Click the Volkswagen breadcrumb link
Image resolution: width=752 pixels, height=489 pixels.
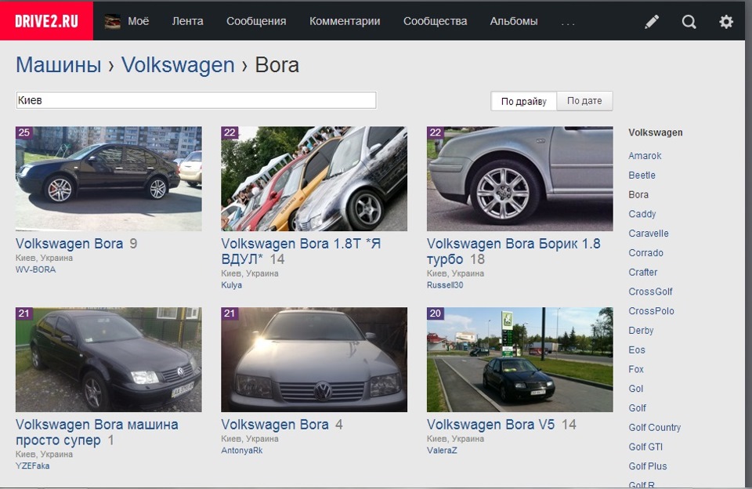(178, 65)
